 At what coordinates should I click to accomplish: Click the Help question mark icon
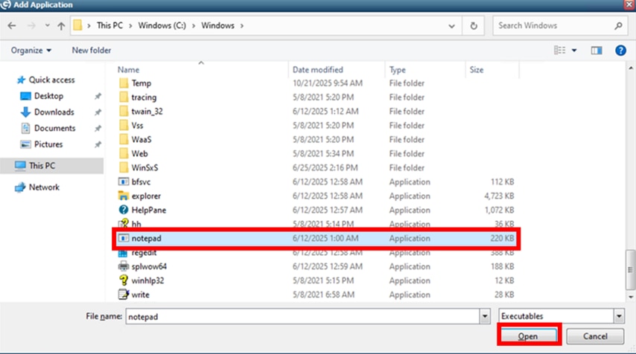[620, 51]
